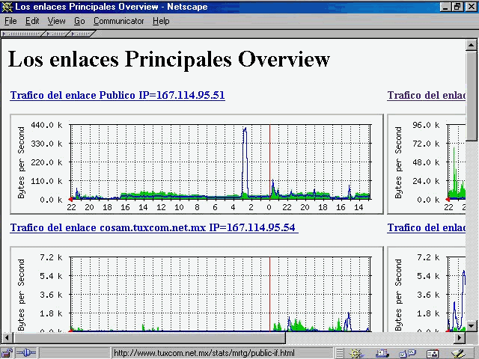
Task: Click the security padlock icon in status bar
Action: [7, 352]
